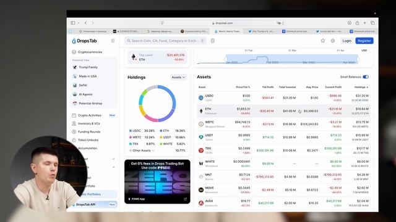Viewport: 396px width, 222px height.
Task: Click the Login button
Action: [x=346, y=41]
